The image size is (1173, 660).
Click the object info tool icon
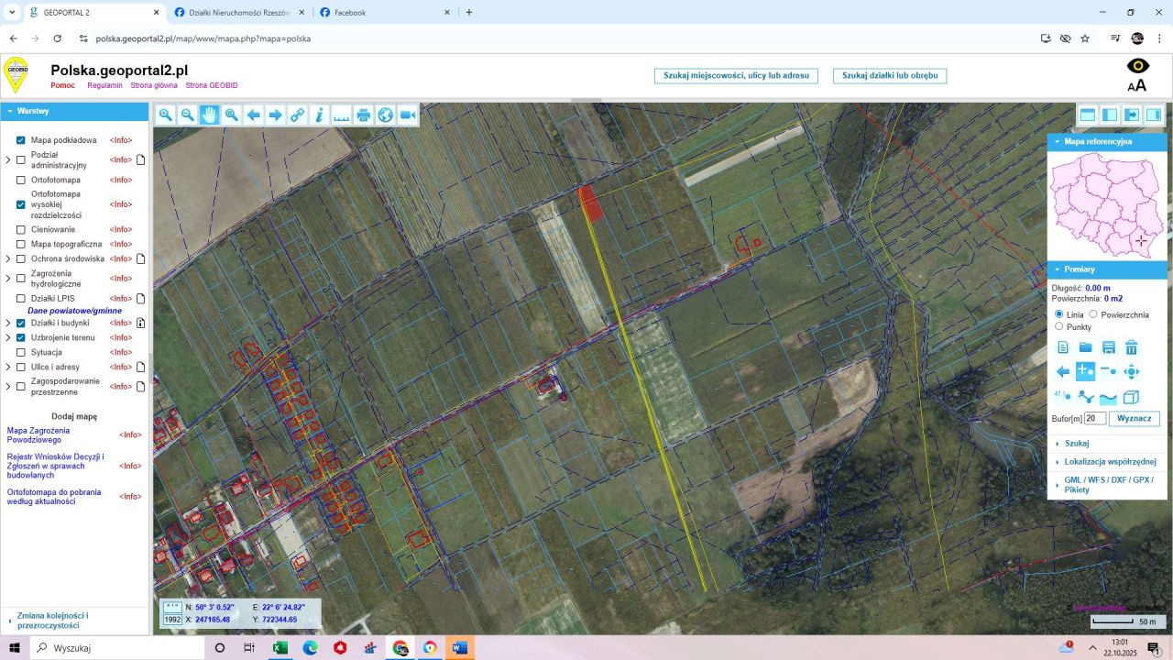coord(319,115)
